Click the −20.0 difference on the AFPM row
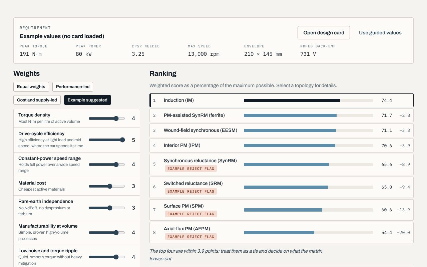The width and height of the screenshot is (427, 267). [x=403, y=232]
